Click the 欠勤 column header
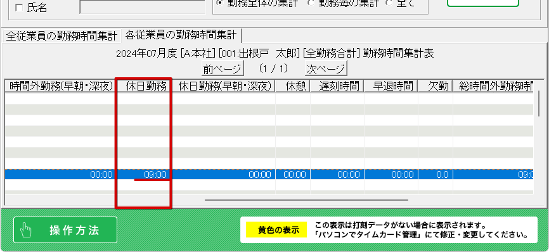 436,86
